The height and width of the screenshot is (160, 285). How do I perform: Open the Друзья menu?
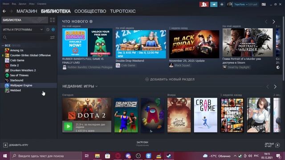pos(22,4)
